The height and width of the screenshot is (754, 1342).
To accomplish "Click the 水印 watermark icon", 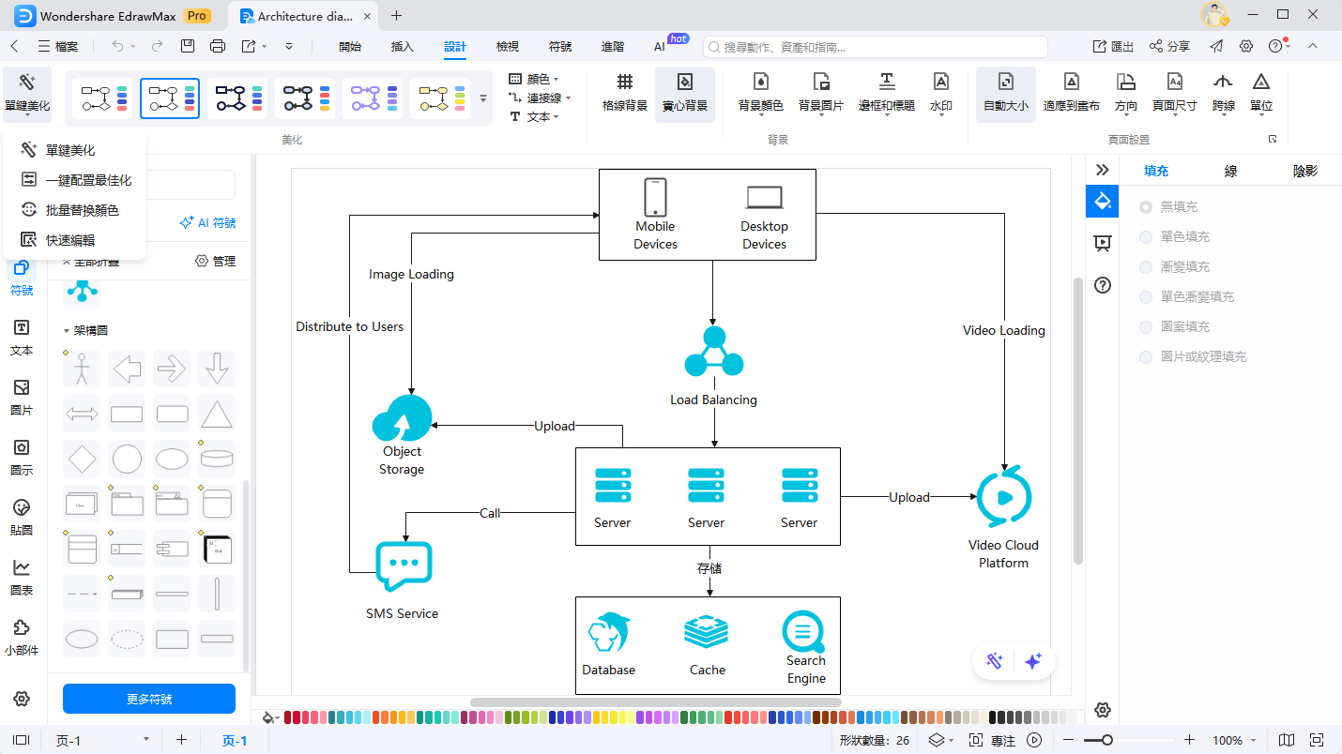I will (x=940, y=93).
